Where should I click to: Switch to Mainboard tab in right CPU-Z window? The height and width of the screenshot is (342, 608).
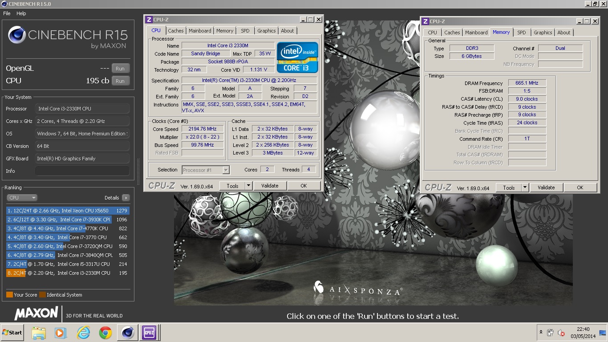pos(476,33)
